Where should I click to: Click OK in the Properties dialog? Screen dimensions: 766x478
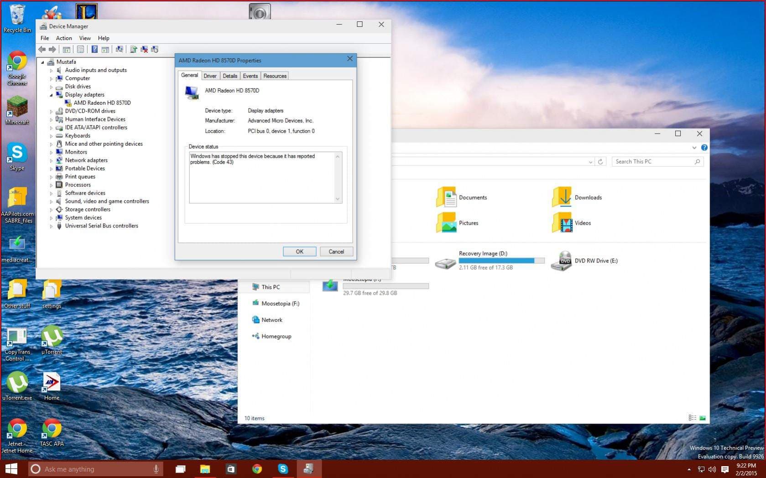point(299,252)
